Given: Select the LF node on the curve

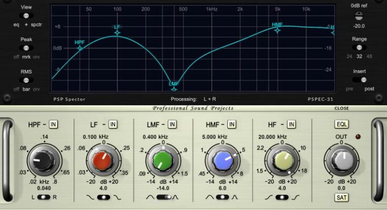Looking at the screenshot, I should (x=117, y=33).
